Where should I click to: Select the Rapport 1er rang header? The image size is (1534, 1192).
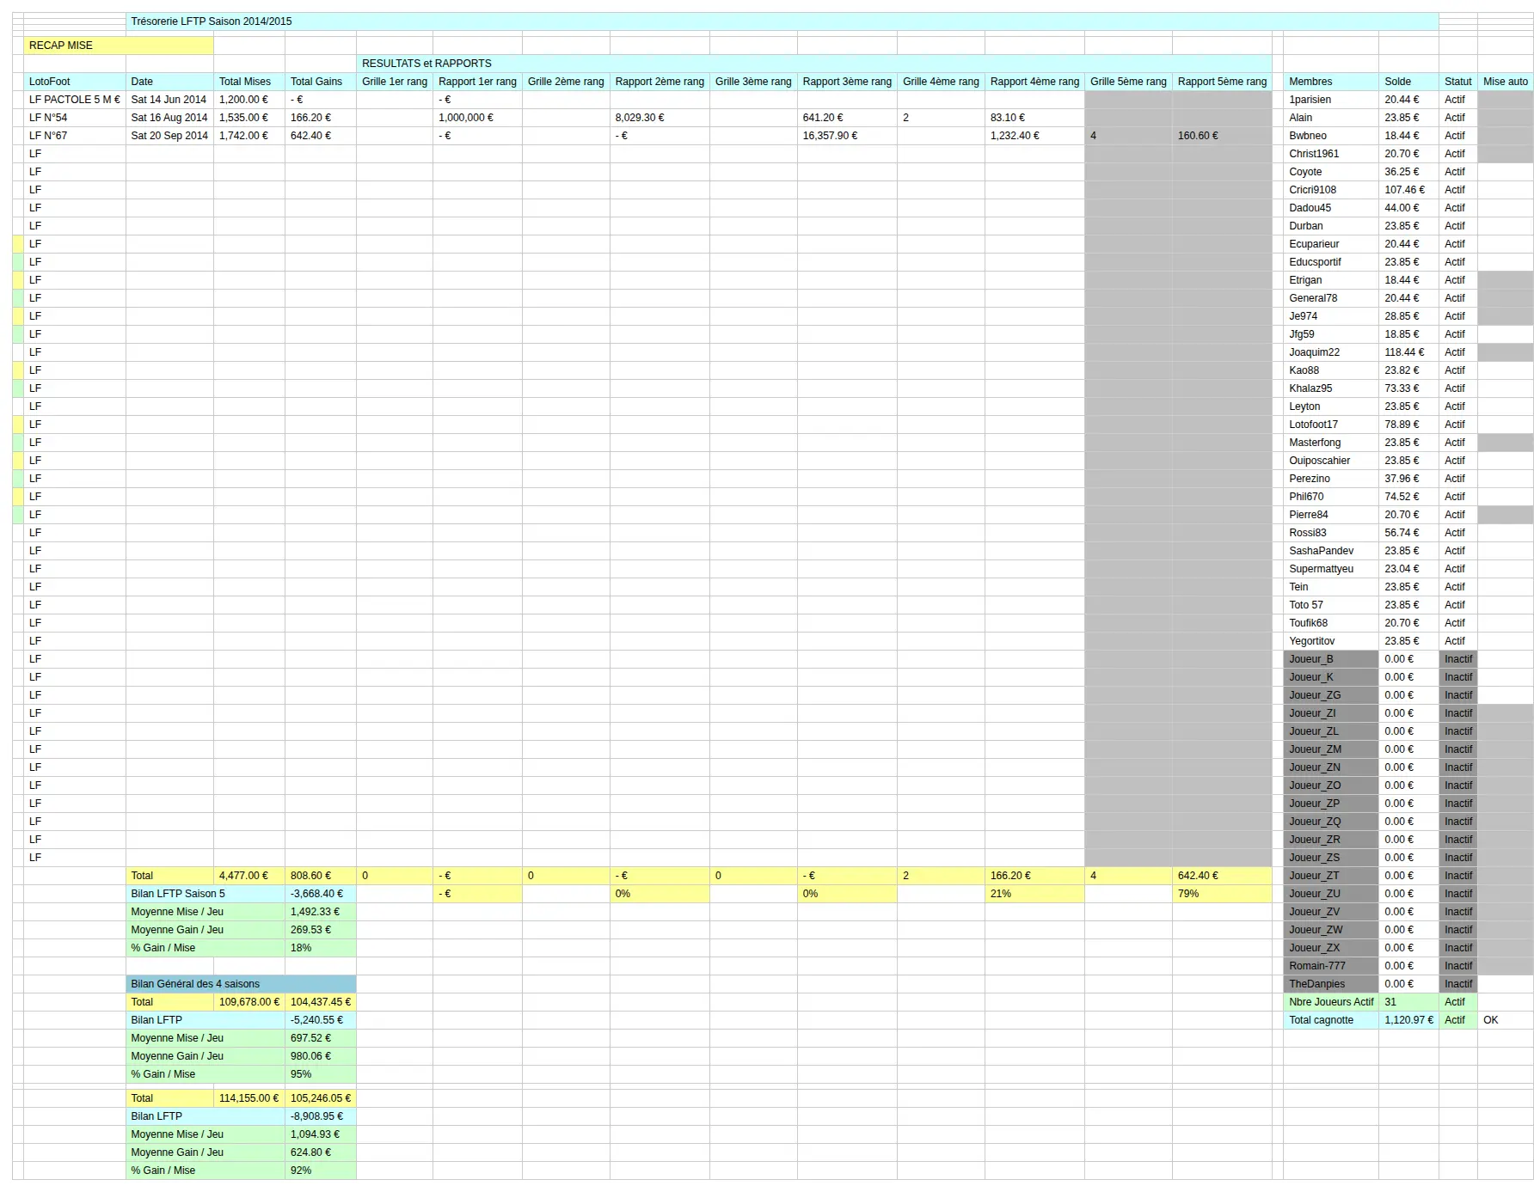(477, 82)
